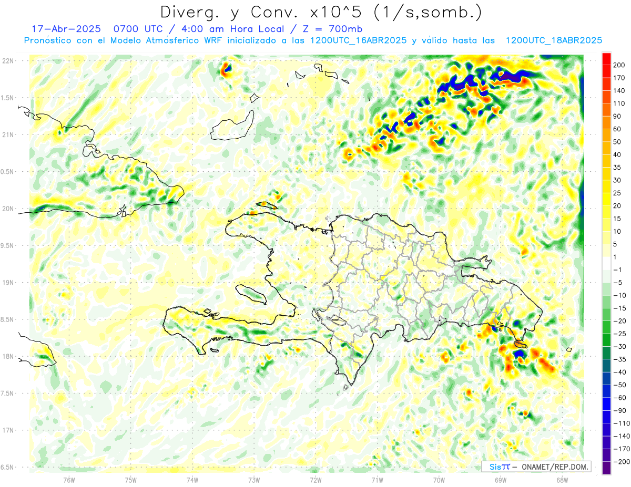
Task: Click the '71W' longitude label
Action: tap(377, 480)
